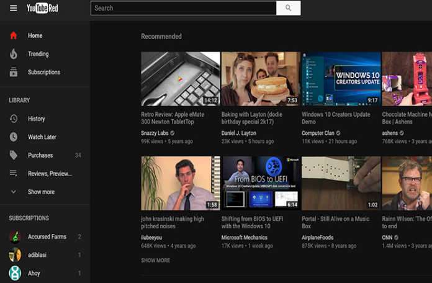Image resolution: width=432 pixels, height=283 pixels.
Task: Open Snazzy Labs channel link
Action: point(155,133)
